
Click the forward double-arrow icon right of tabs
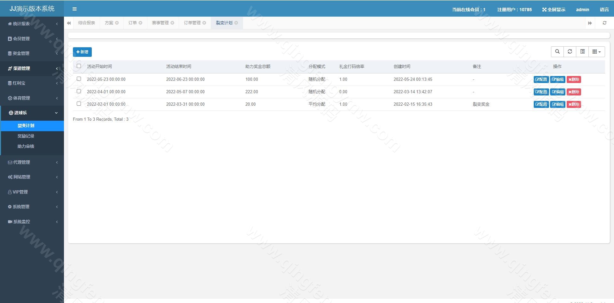tap(590, 23)
